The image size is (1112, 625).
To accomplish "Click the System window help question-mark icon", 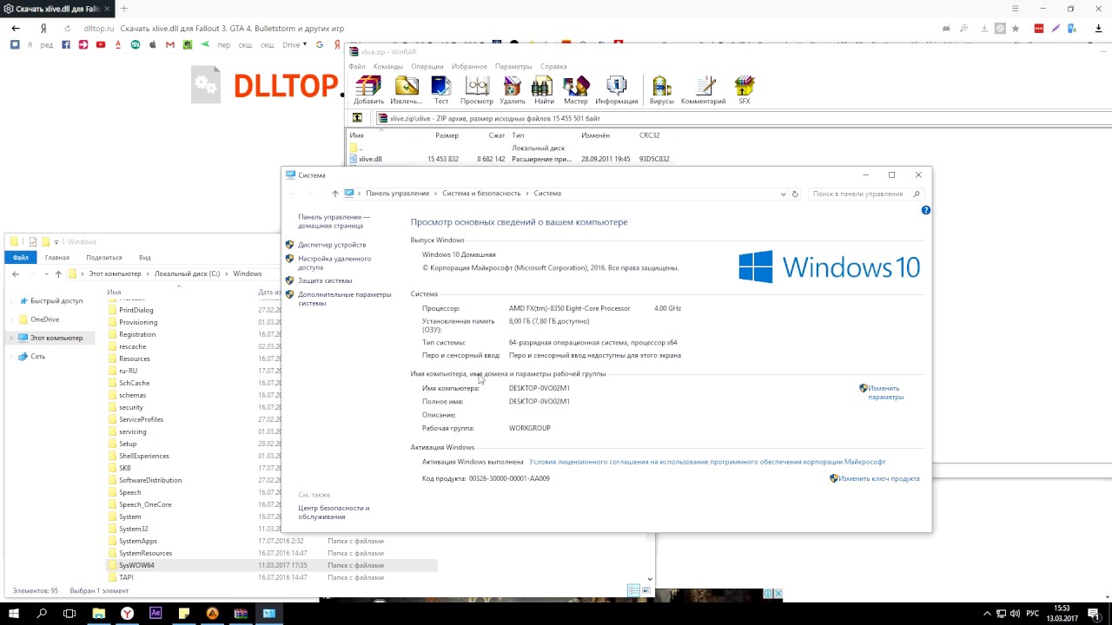I will (x=925, y=210).
